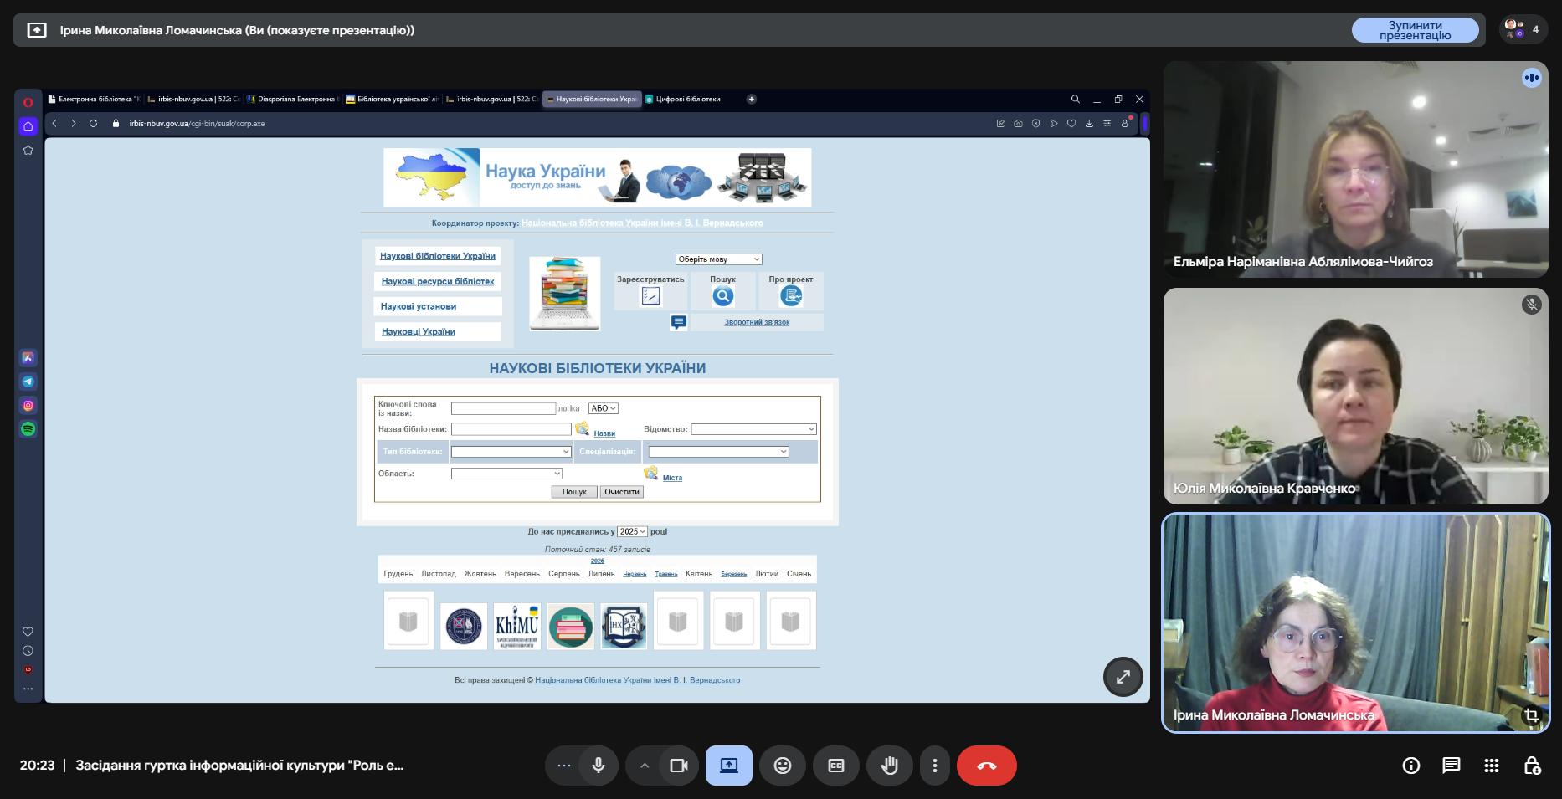This screenshot has width=1562, height=799.
Task: Open the meeting chat panel
Action: [x=1451, y=766]
